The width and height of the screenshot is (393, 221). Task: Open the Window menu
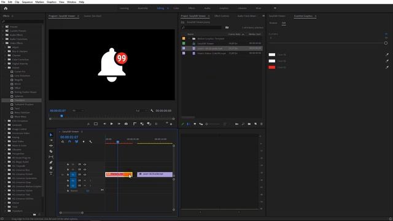(71, 2)
